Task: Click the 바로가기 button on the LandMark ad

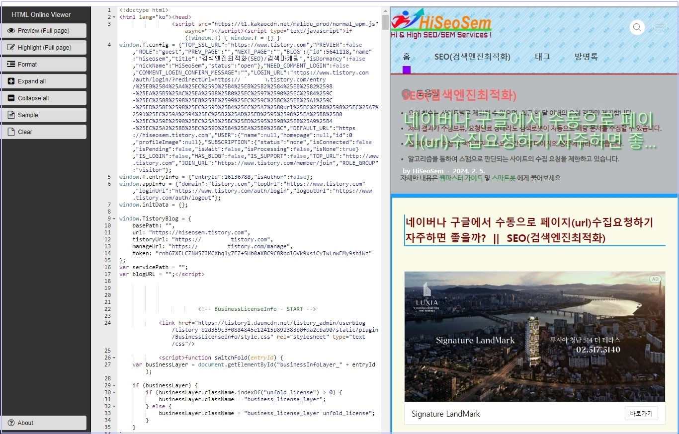Action: tap(641, 413)
